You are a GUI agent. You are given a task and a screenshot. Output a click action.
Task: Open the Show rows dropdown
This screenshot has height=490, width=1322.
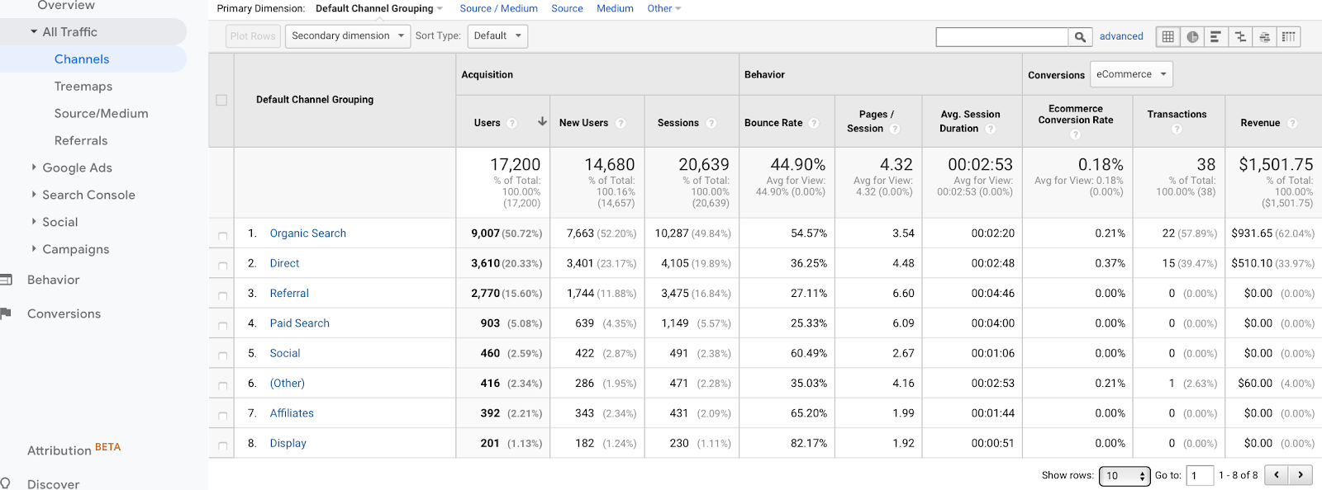[x=1125, y=476]
